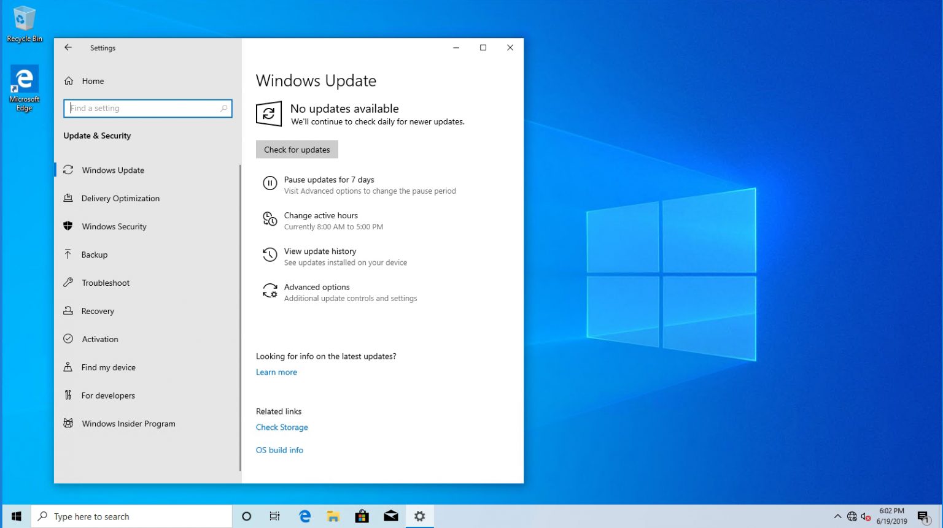The height and width of the screenshot is (528, 943).
Task: Open Backup settings via the sidebar icon
Action: (x=68, y=254)
